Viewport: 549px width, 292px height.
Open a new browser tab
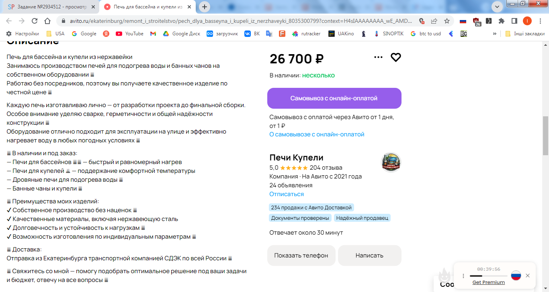205,7
